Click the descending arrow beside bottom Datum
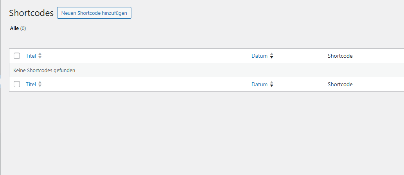404x175 pixels. pyautogui.click(x=272, y=86)
